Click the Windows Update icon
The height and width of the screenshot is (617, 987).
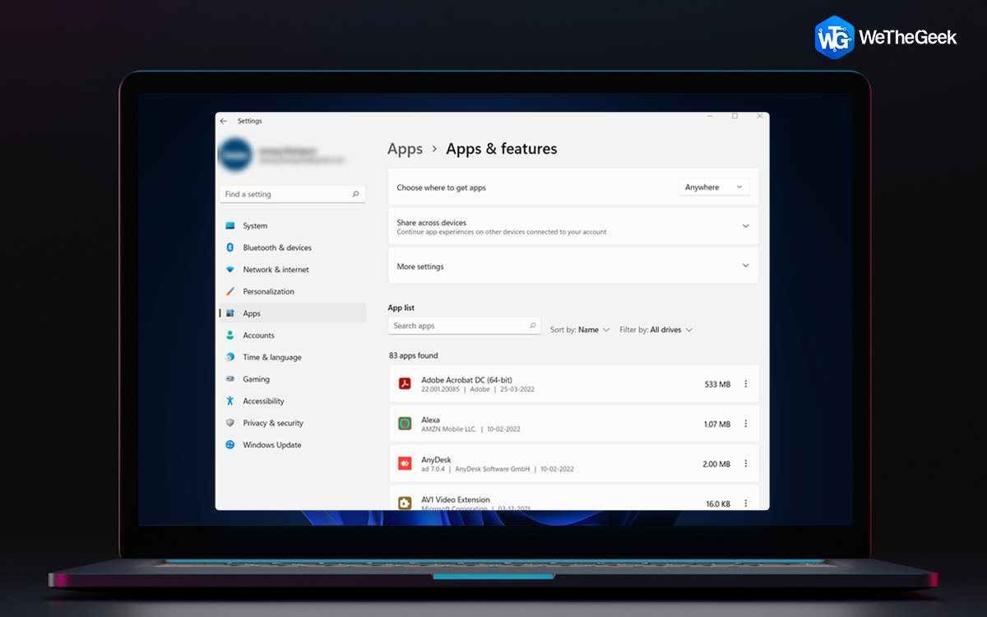(x=230, y=445)
